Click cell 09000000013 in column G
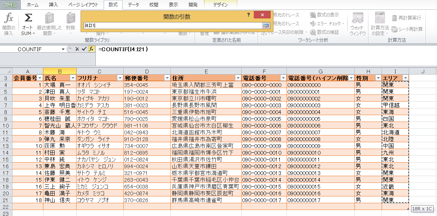 point(320,173)
